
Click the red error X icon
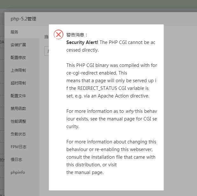(59, 34)
